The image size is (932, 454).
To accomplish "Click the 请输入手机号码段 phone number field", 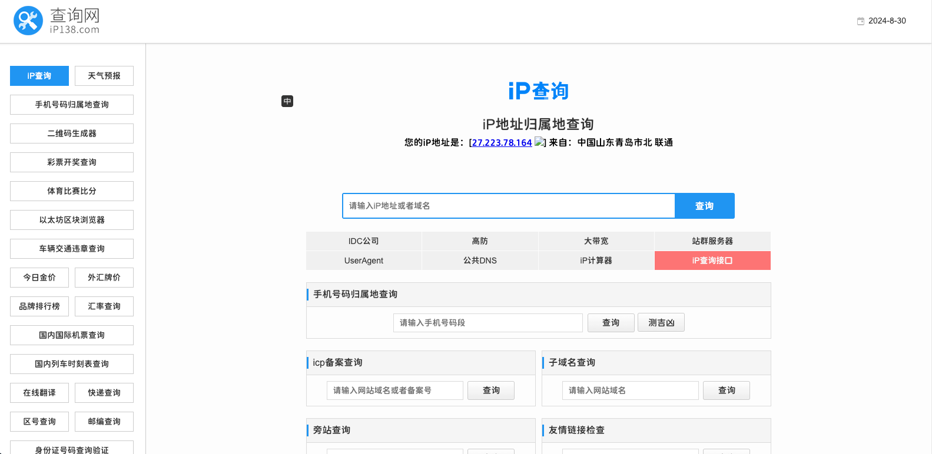I will [x=487, y=323].
